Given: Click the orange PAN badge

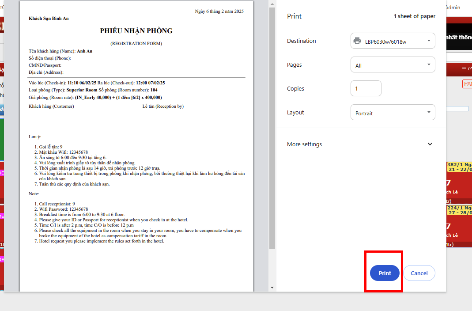Looking at the screenshot, I should pos(467,83).
